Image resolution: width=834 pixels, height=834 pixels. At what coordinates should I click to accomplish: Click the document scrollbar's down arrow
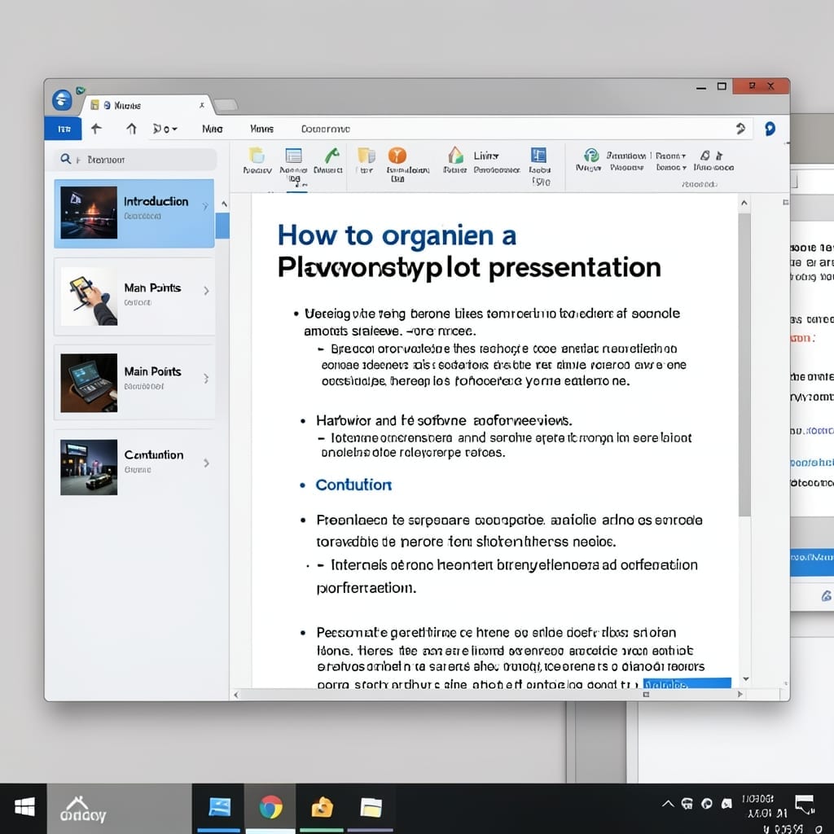click(746, 678)
